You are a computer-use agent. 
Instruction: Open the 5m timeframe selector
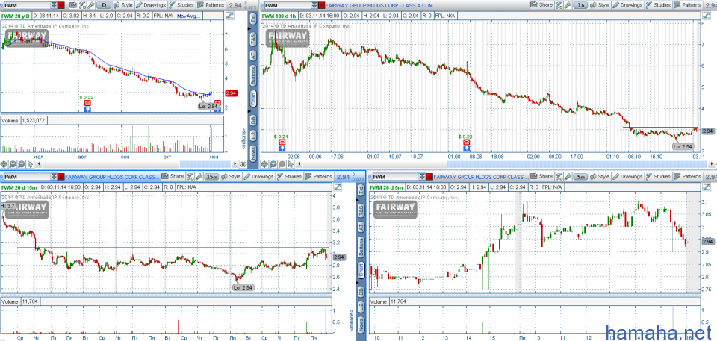pos(581,176)
